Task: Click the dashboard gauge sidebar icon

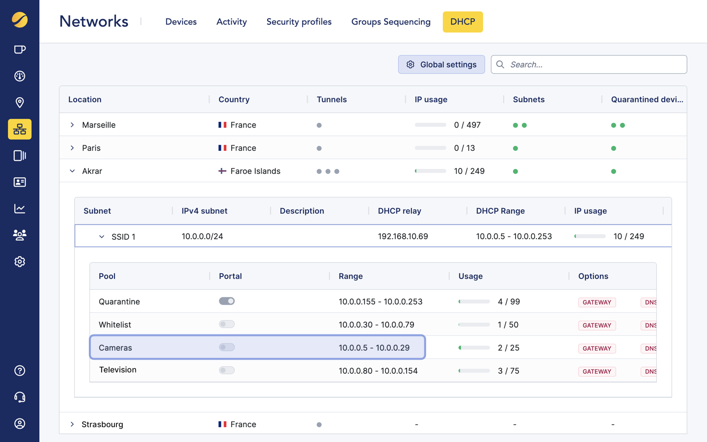Action: click(x=20, y=76)
